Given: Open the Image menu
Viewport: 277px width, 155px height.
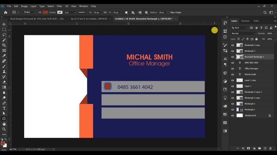Looking at the screenshot, I should [x=24, y=6].
